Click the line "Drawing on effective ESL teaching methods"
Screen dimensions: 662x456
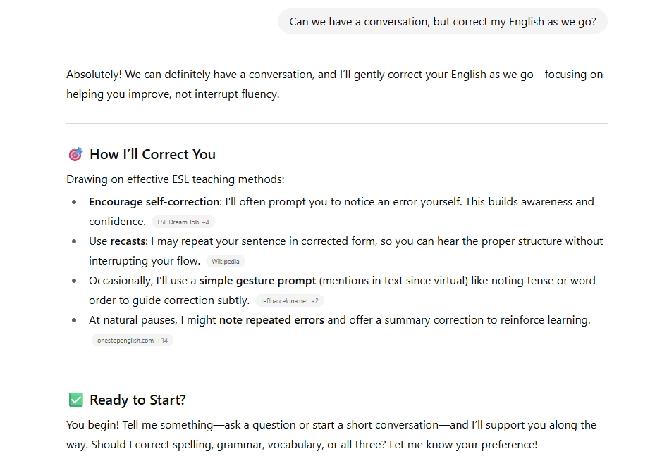tap(176, 179)
